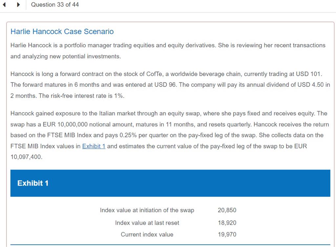Click the Harlie Hancock Case Scenario heading
This screenshot has height=247, width=336.
62,31
